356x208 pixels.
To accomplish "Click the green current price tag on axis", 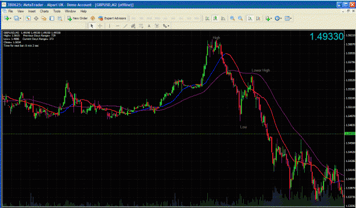I will tap(350, 134).
